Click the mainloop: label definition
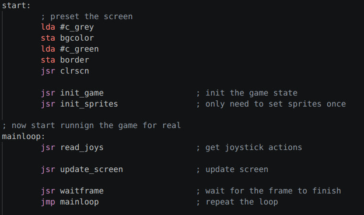 [23, 136]
